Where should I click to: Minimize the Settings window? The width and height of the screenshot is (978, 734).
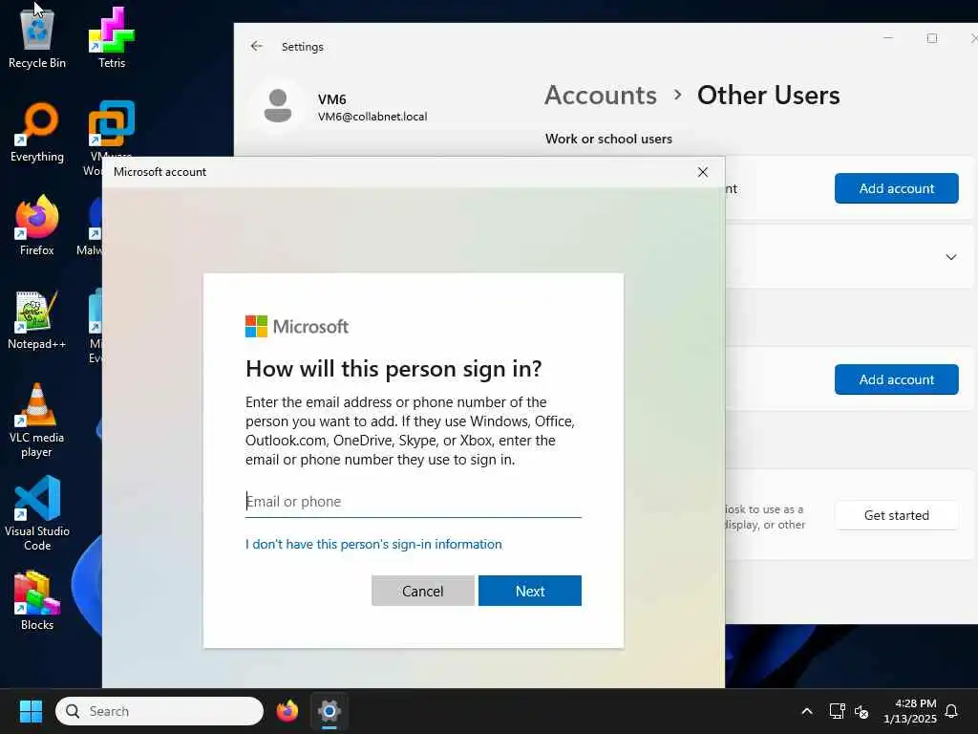click(x=888, y=38)
